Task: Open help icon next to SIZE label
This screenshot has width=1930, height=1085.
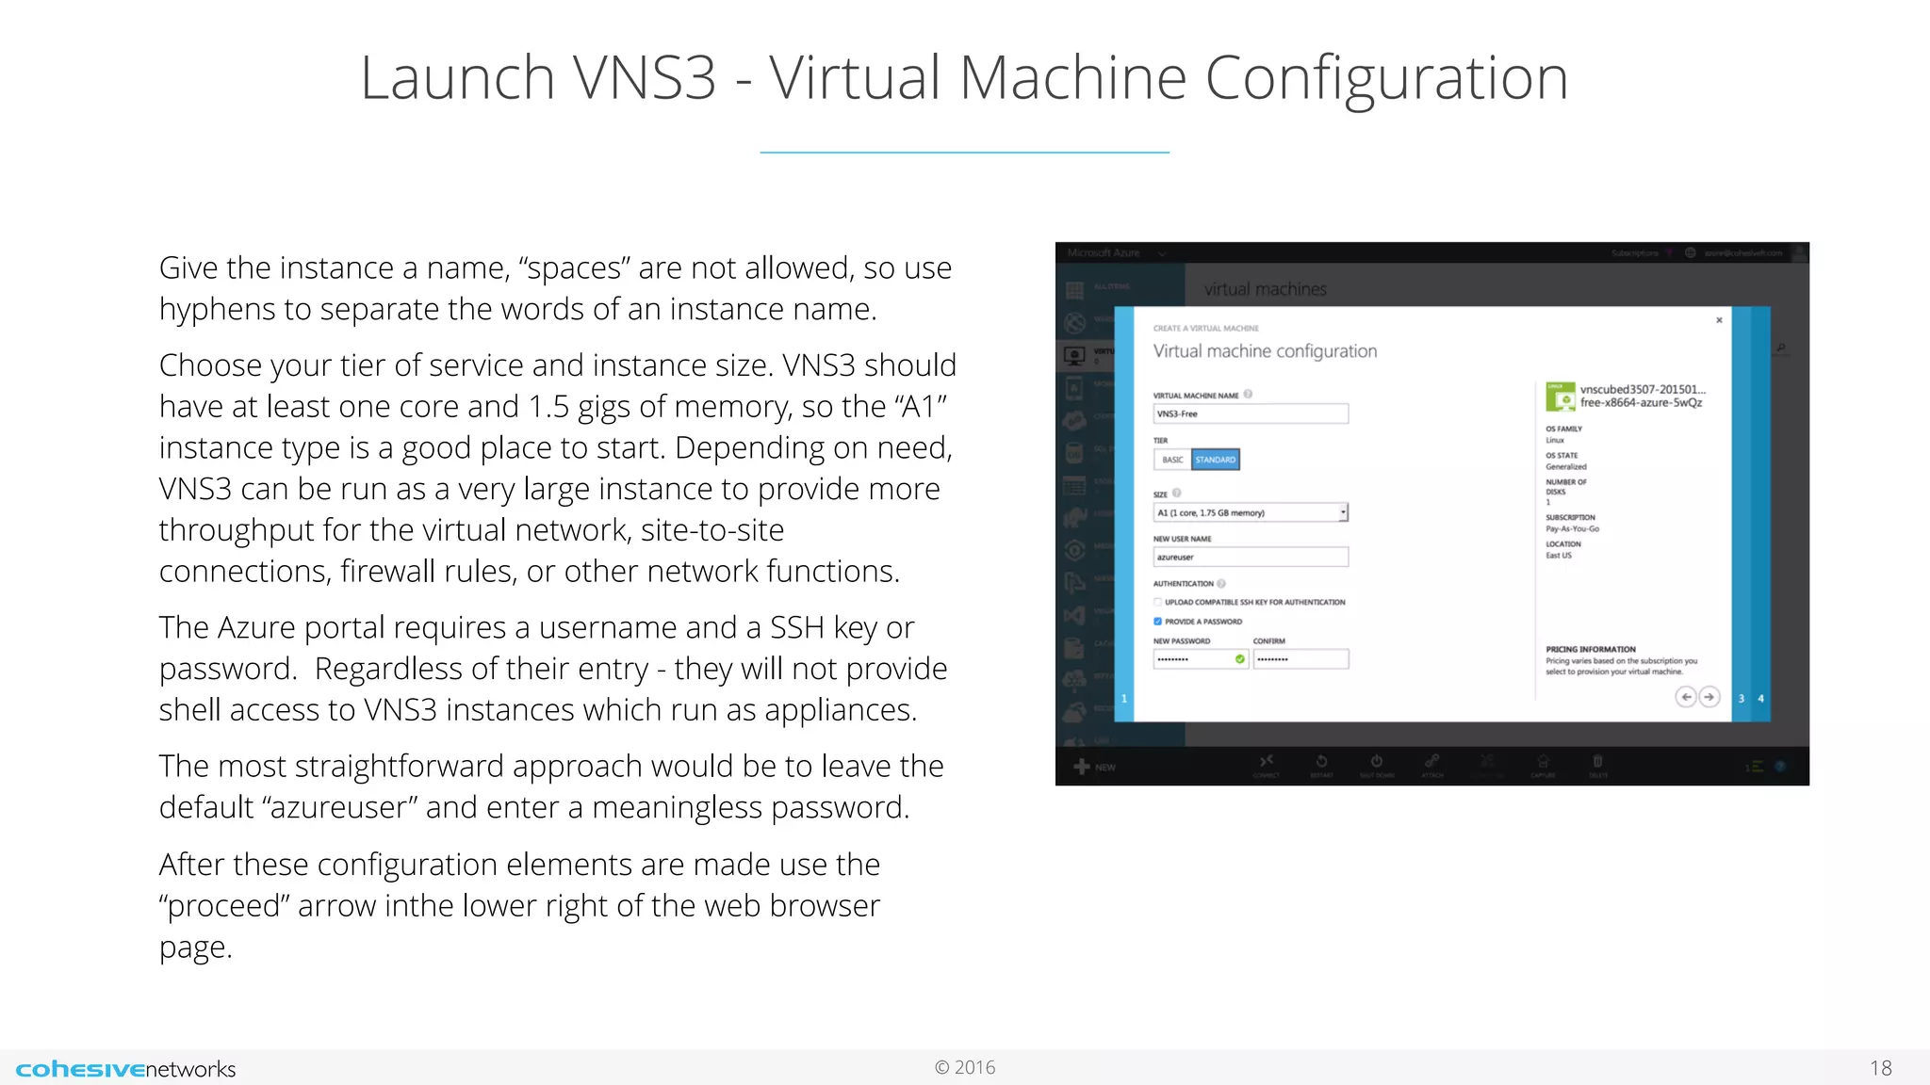Action: coord(1177,493)
